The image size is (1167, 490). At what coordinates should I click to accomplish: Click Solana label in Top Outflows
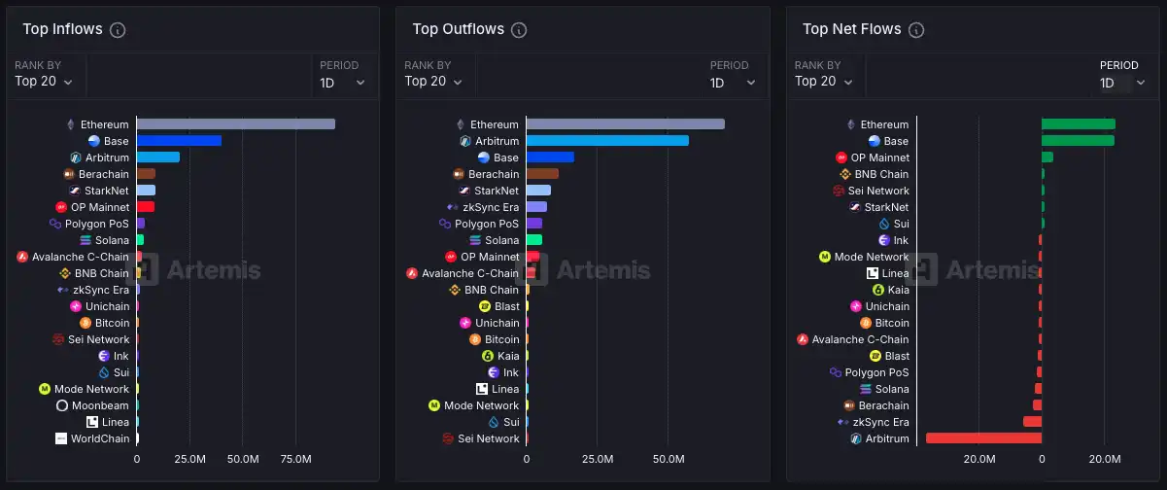502,240
